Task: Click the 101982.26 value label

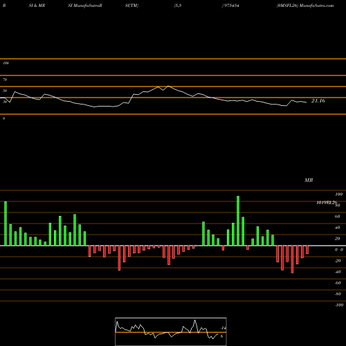Action: [327, 203]
